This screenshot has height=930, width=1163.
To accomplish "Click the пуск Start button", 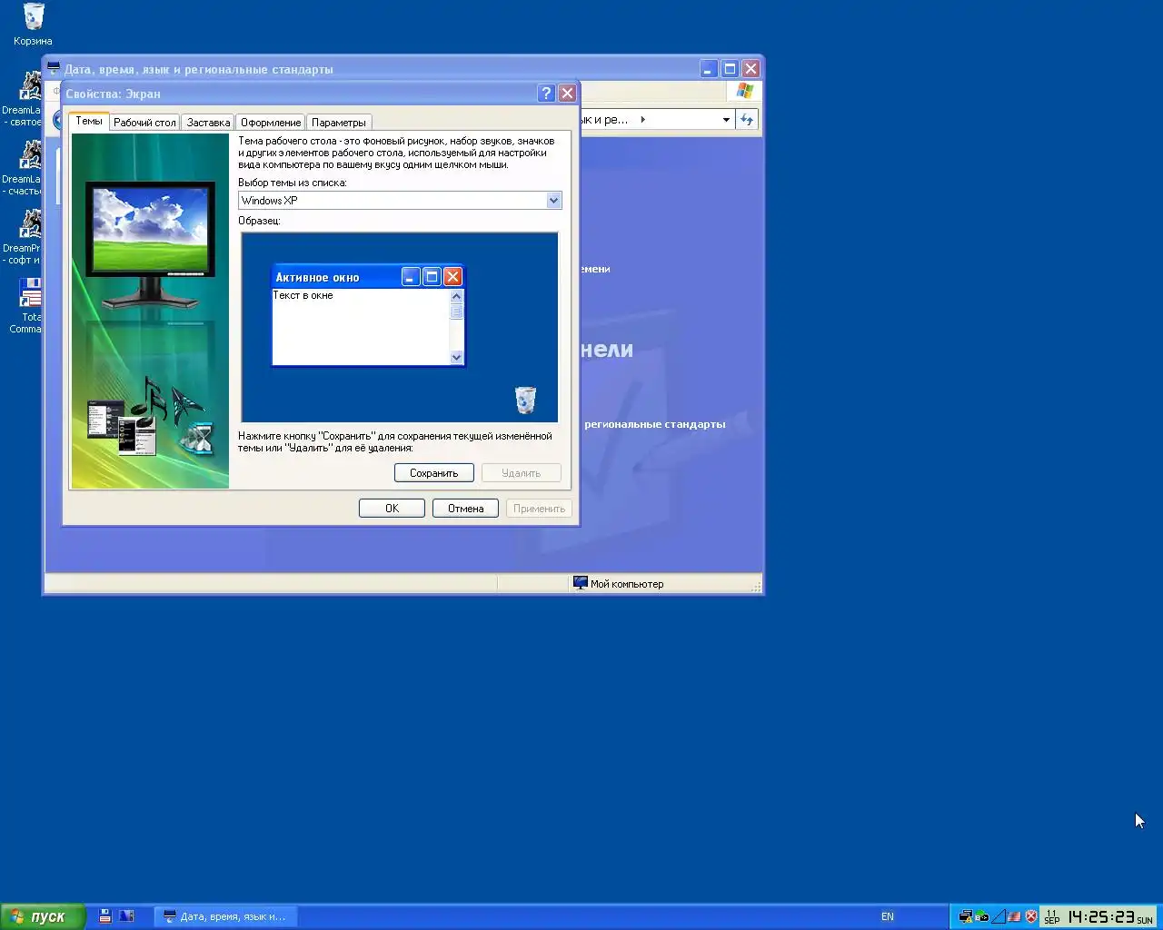I will click(43, 916).
